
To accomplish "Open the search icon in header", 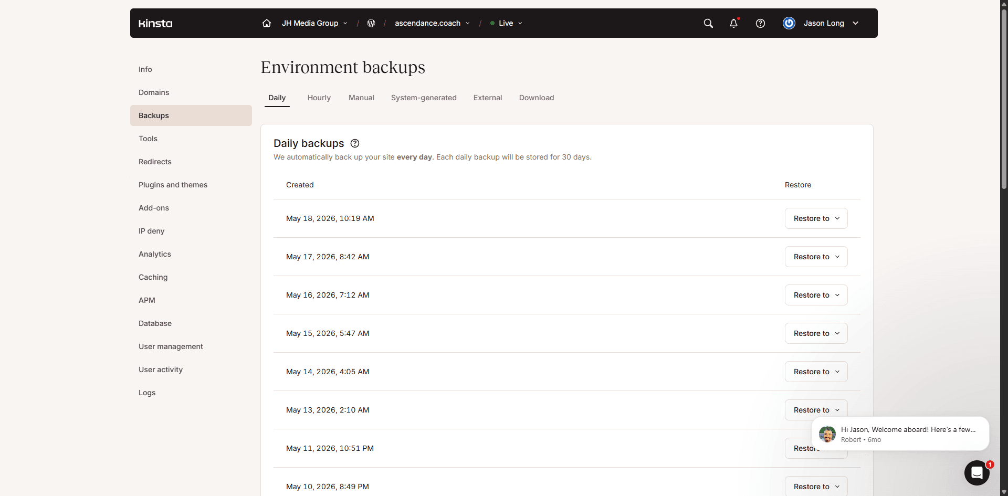I will tap(708, 23).
